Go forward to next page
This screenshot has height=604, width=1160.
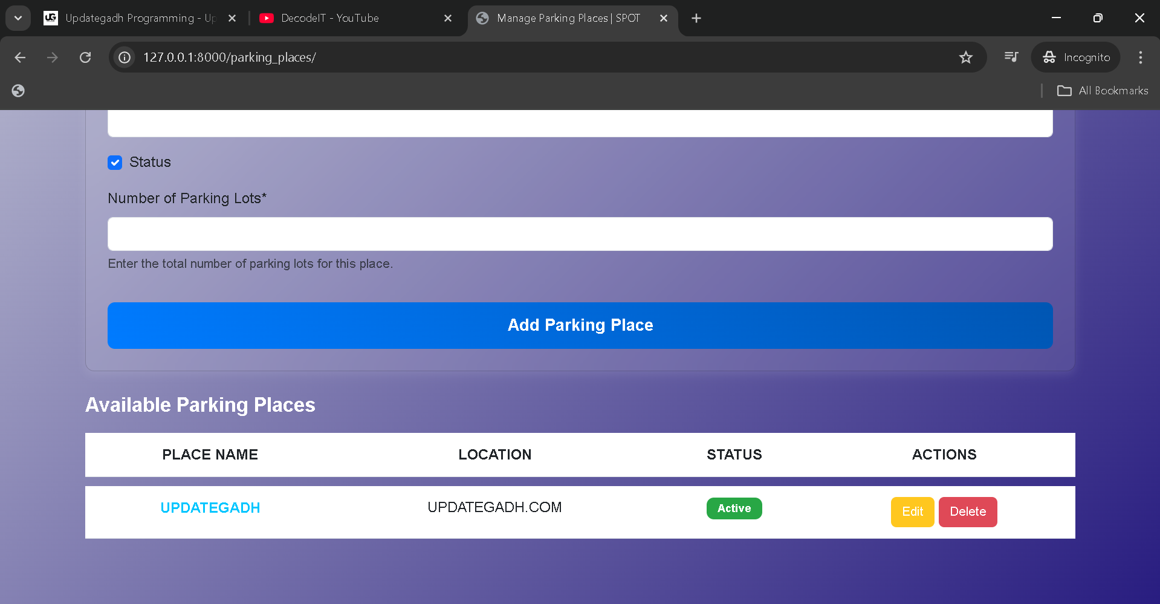[x=53, y=57]
